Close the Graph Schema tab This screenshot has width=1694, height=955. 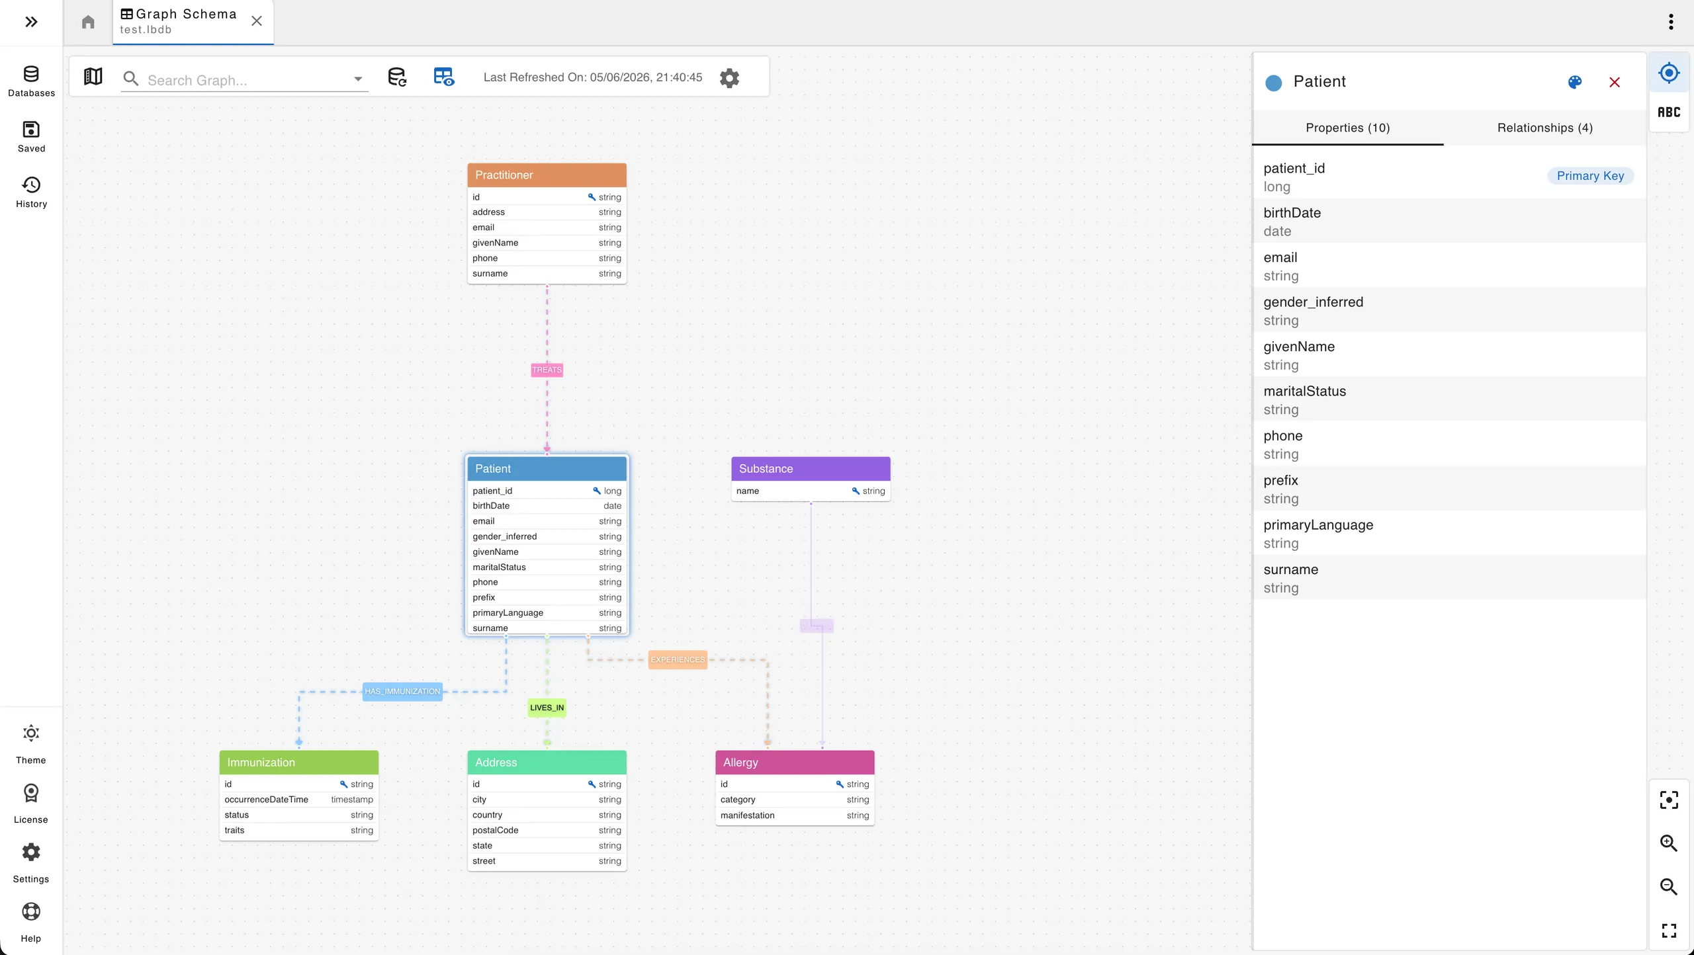coord(257,21)
